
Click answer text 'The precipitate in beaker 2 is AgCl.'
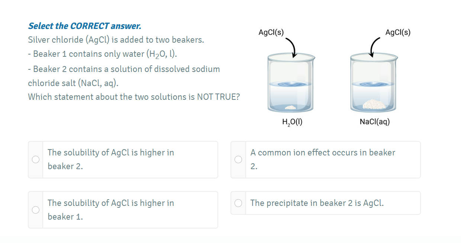point(317,203)
